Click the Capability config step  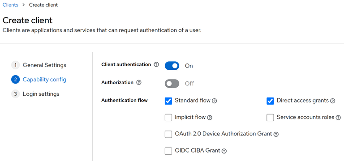[39, 80]
